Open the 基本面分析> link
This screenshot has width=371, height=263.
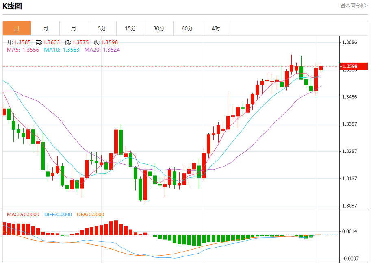click(x=354, y=6)
